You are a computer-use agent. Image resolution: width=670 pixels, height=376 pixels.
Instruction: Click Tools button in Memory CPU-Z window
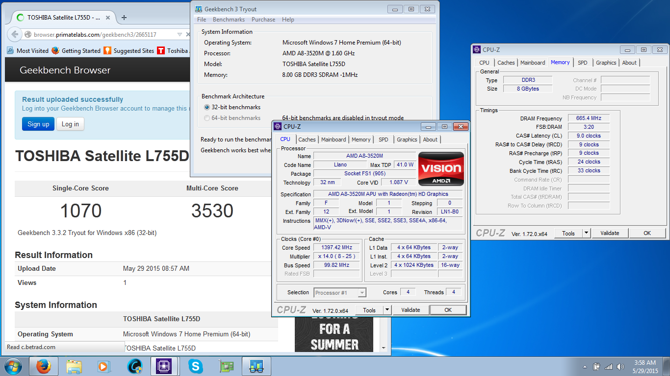tap(568, 233)
